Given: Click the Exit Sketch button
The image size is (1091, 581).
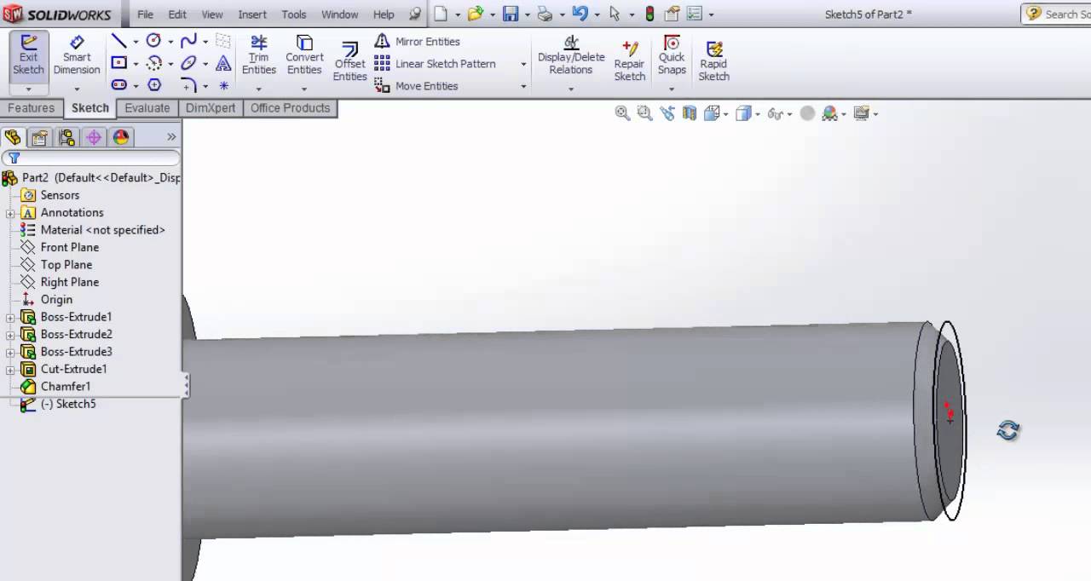Looking at the screenshot, I should coord(28,55).
